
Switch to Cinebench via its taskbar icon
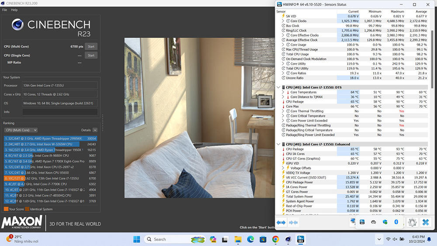(x=288, y=239)
